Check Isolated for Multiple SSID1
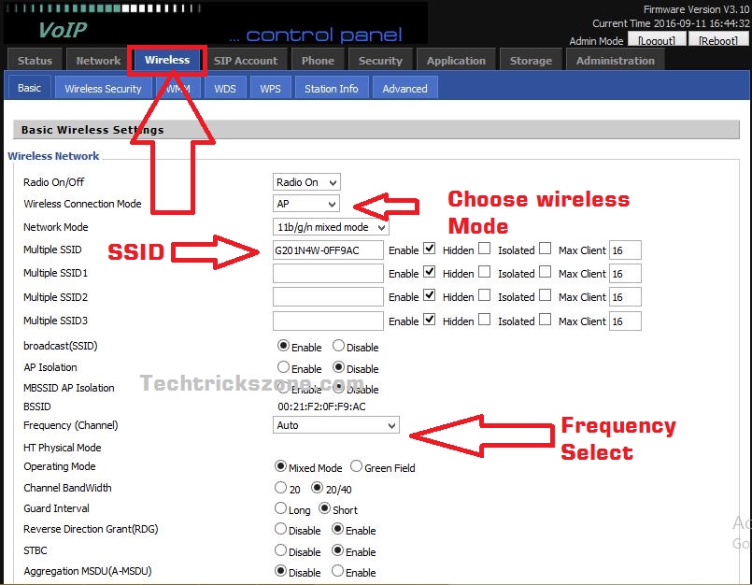The height and width of the screenshot is (585, 752). tap(544, 273)
